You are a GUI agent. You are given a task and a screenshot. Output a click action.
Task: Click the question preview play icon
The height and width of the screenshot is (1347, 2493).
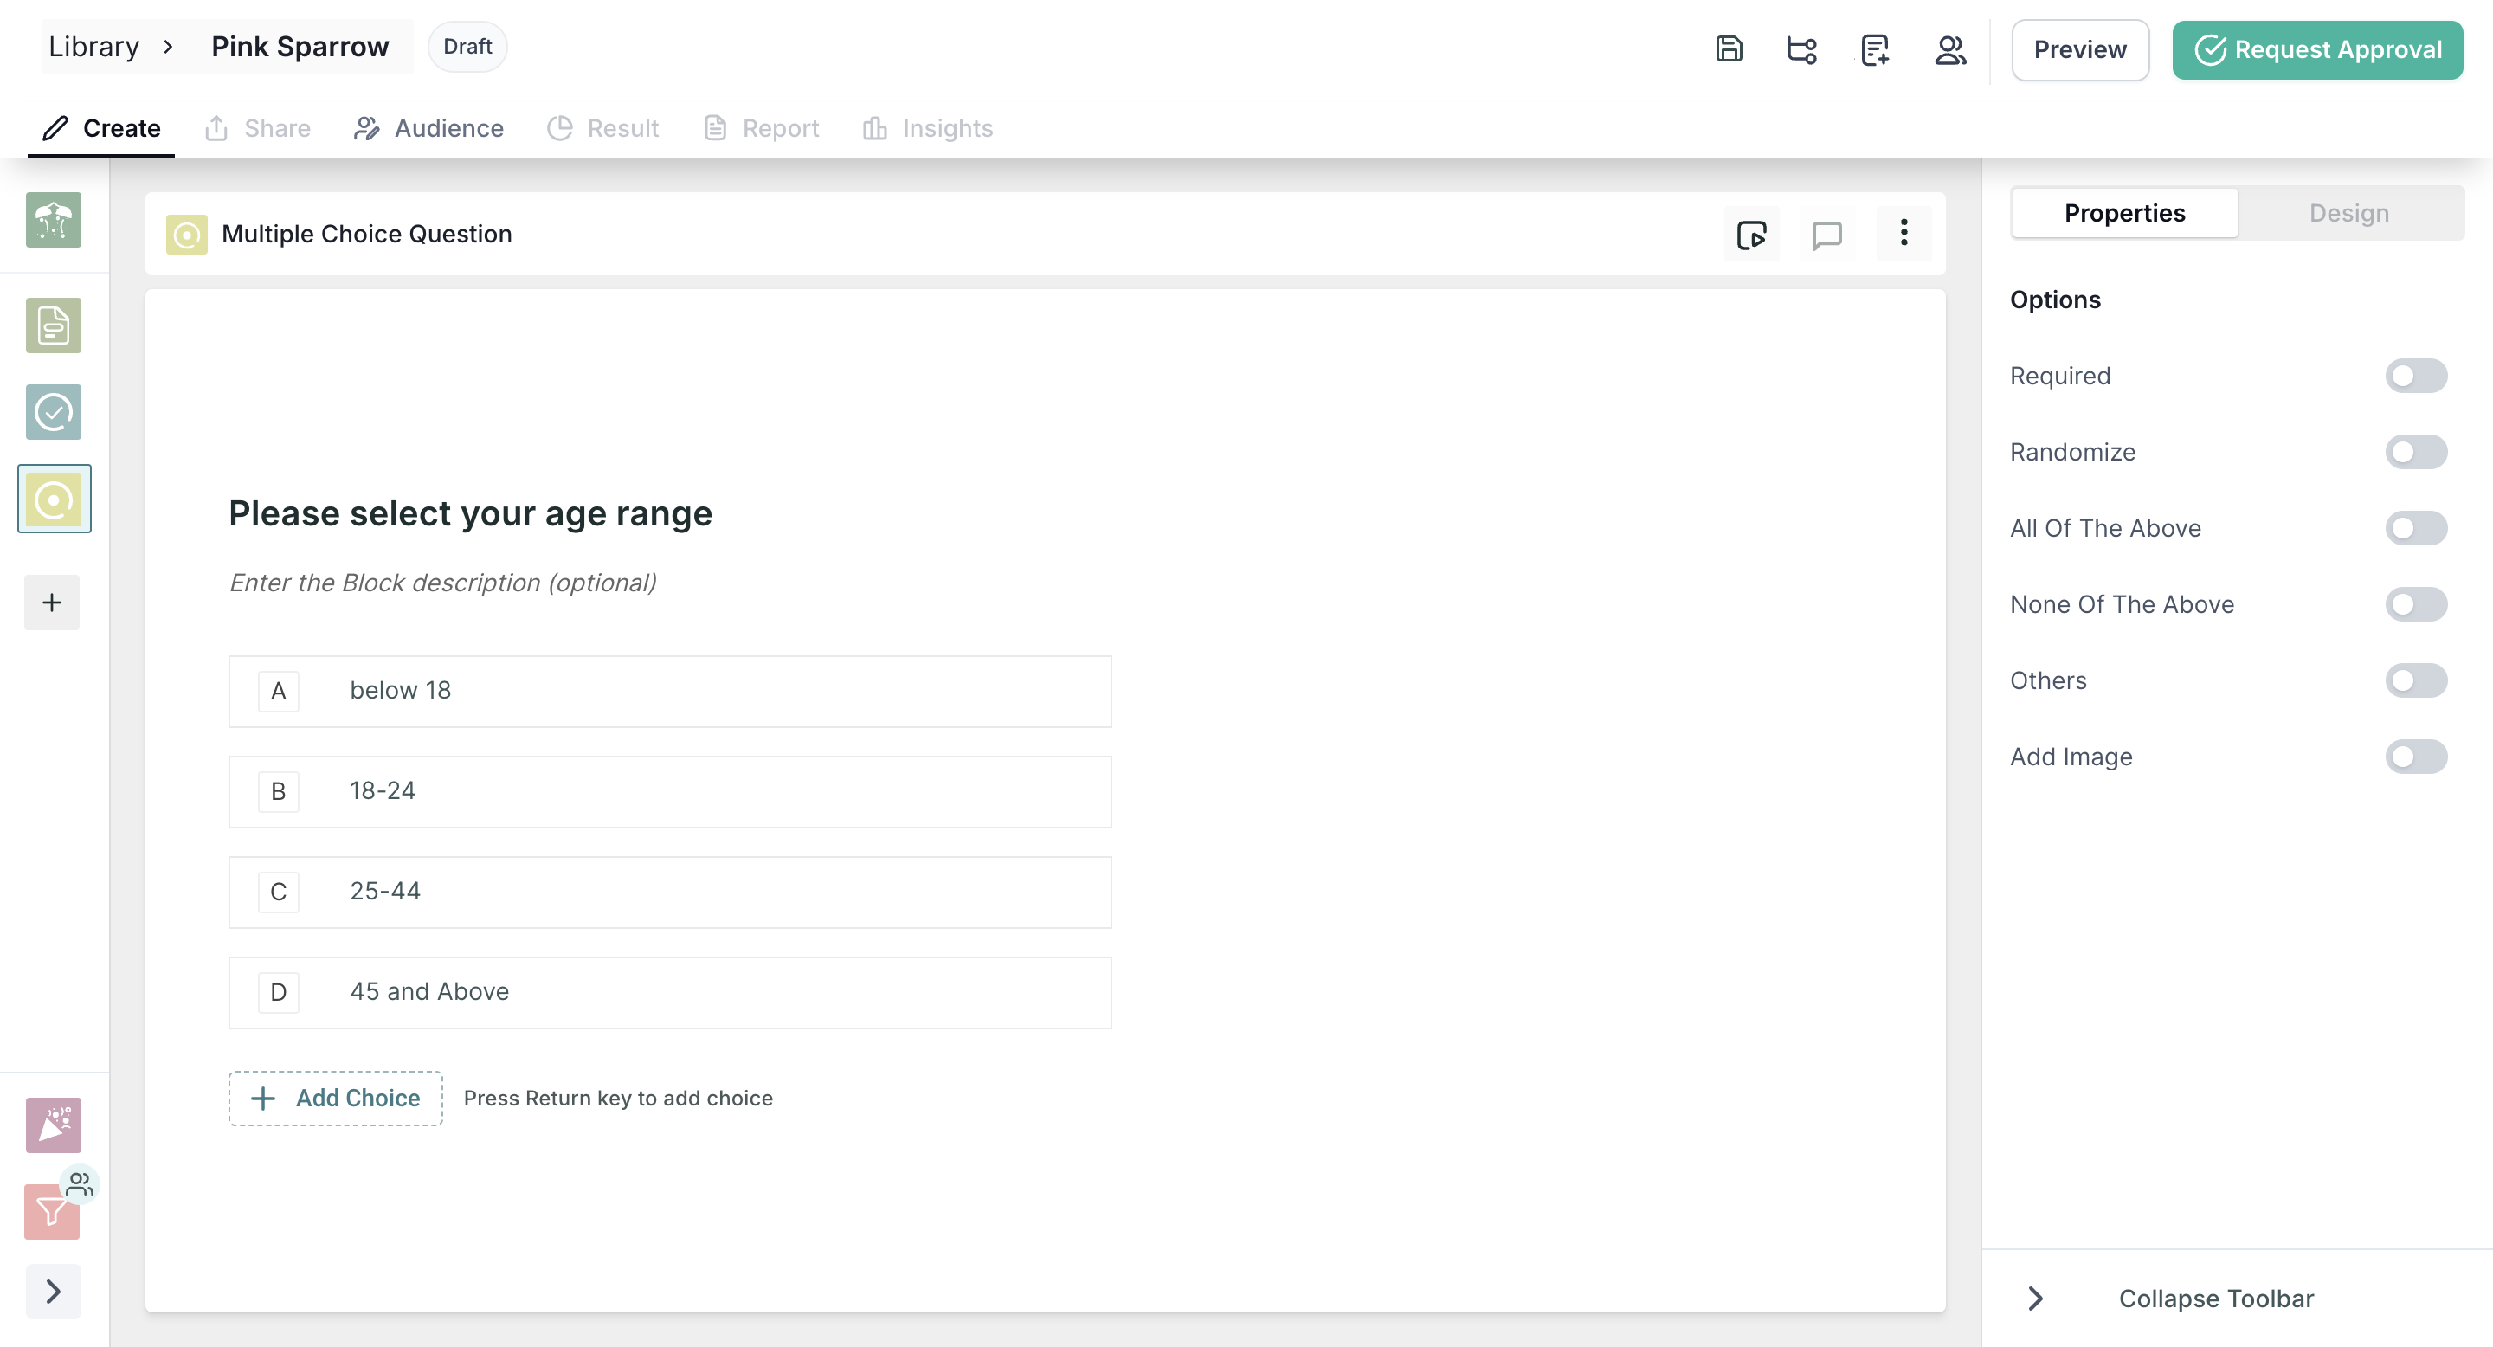1750,235
